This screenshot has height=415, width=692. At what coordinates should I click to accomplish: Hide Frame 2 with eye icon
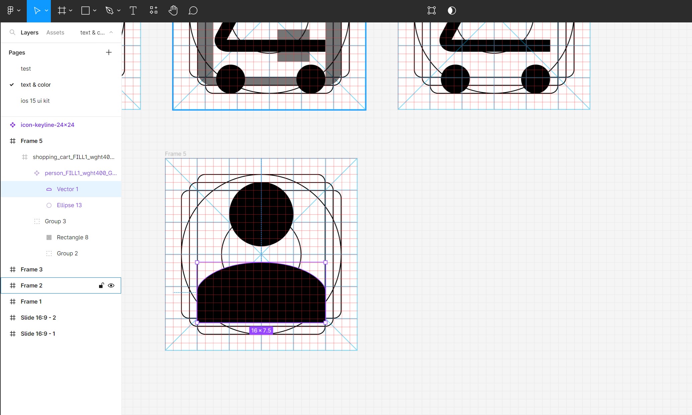tap(111, 285)
